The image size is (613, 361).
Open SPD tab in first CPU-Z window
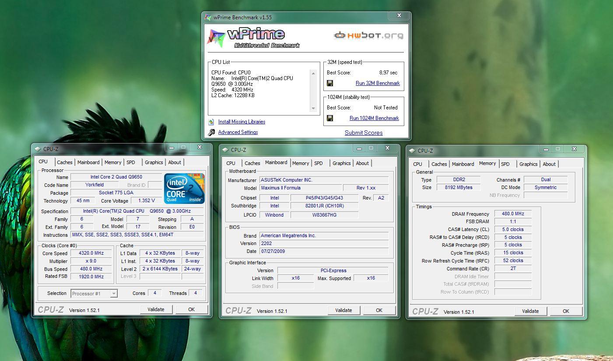pos(131,162)
